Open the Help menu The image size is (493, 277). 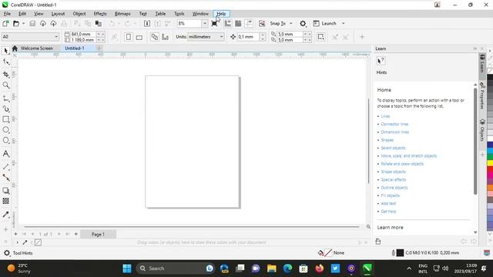point(221,14)
